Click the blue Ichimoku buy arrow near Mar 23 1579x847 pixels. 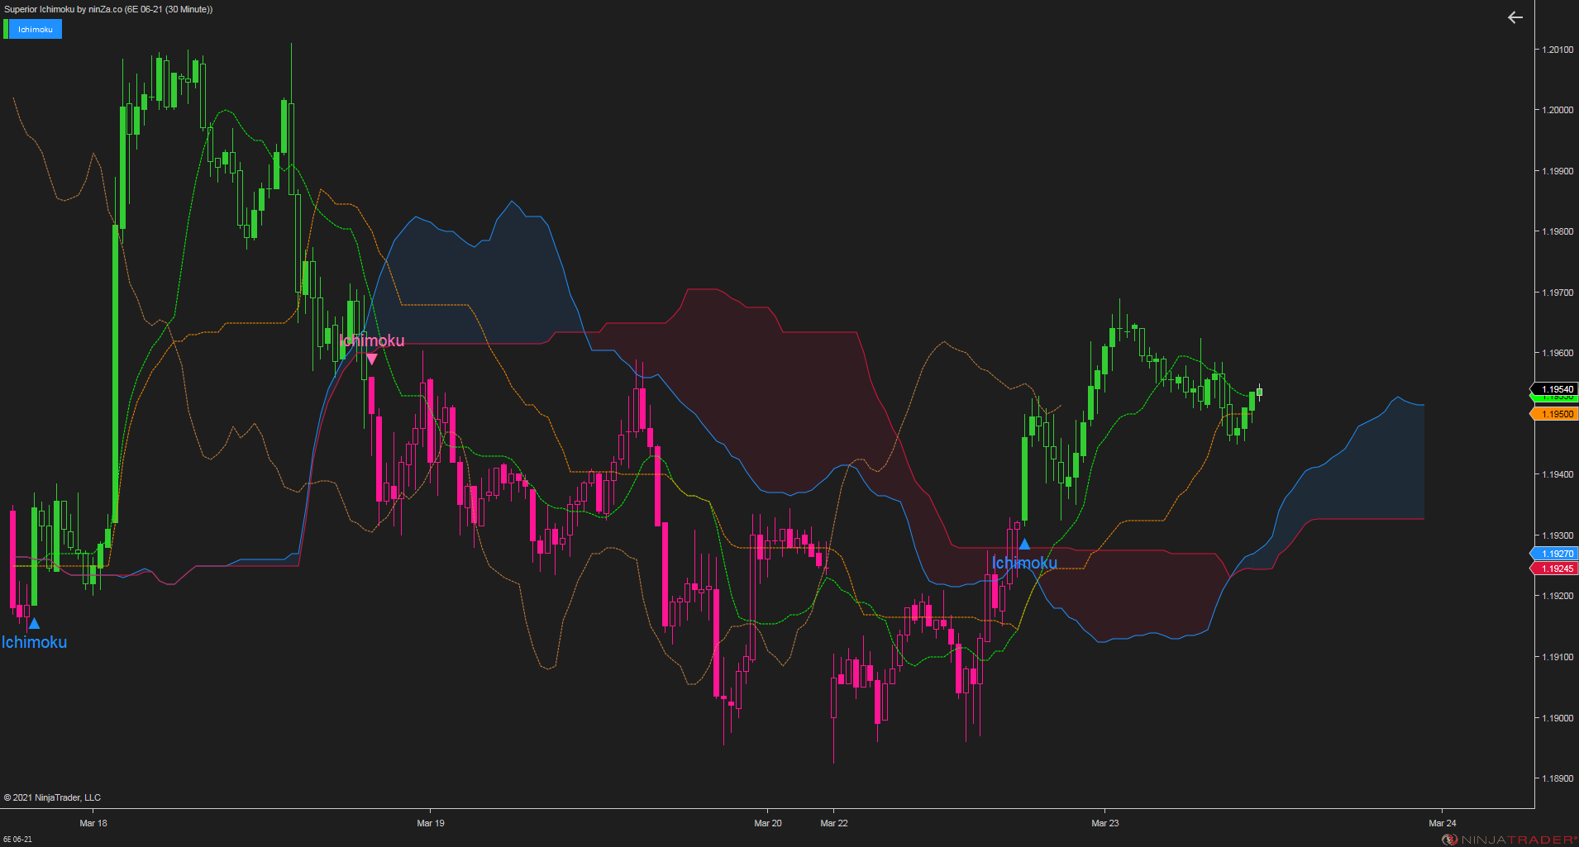pos(1025,543)
